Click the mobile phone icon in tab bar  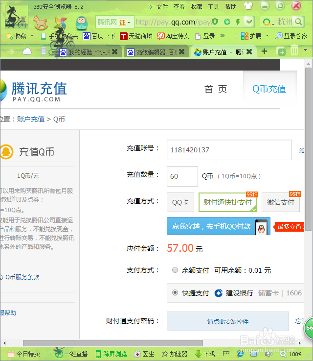pyautogui.click(x=44, y=51)
